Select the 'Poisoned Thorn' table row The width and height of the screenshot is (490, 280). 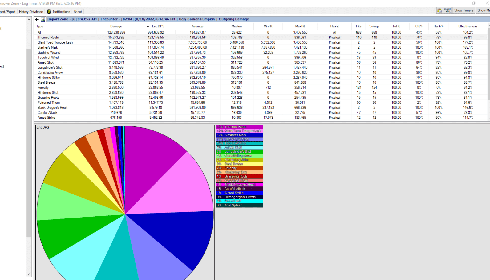[x=261, y=103]
